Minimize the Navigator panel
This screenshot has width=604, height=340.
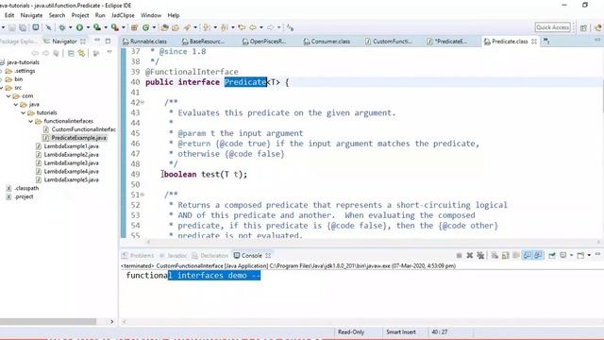[x=97, y=41]
